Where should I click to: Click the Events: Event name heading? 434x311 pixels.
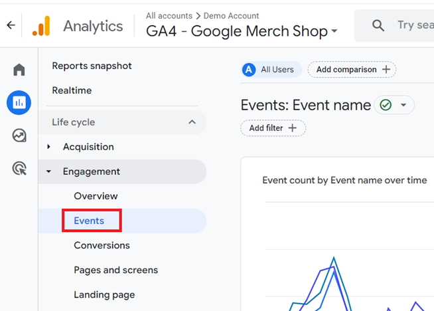tap(306, 105)
